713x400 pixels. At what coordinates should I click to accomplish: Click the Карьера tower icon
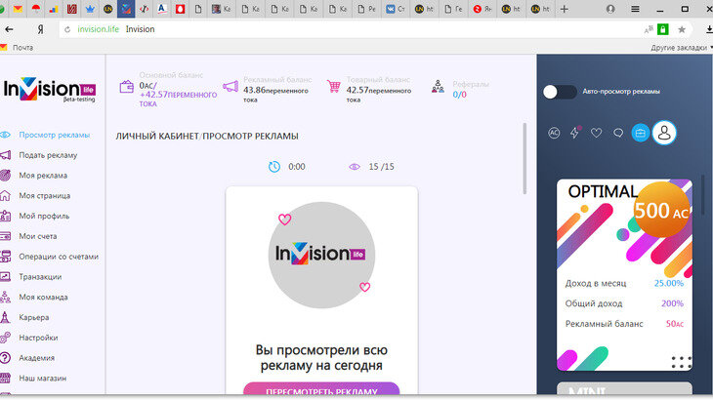[x=5, y=317]
